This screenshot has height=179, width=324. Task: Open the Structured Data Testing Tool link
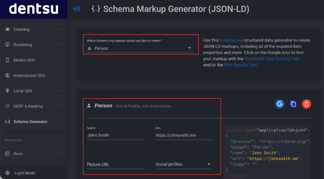tap(271, 59)
